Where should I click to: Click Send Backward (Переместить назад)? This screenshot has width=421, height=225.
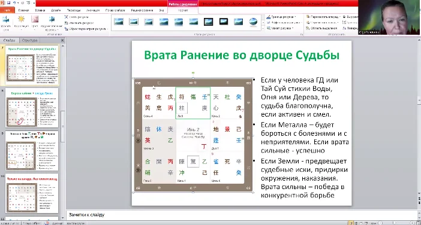tap(323, 23)
